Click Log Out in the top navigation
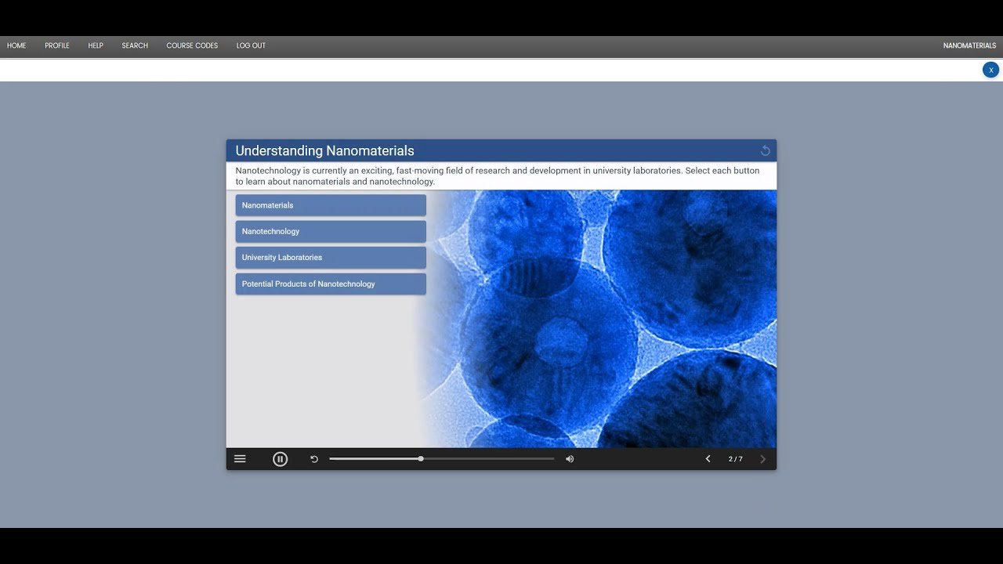 pos(251,45)
